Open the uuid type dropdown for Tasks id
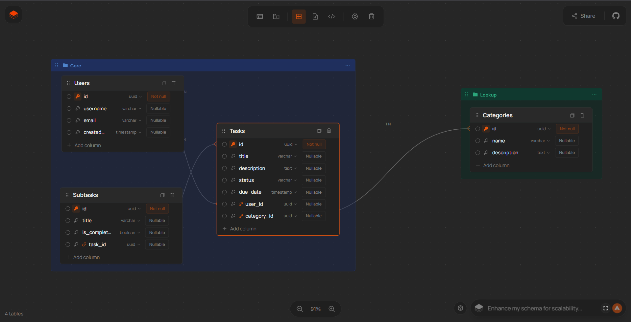Viewport: 631px width, 322px height. click(290, 144)
